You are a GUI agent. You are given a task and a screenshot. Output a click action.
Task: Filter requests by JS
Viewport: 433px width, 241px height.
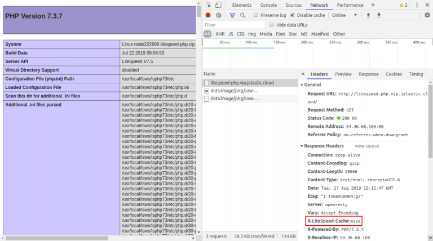(x=231, y=34)
